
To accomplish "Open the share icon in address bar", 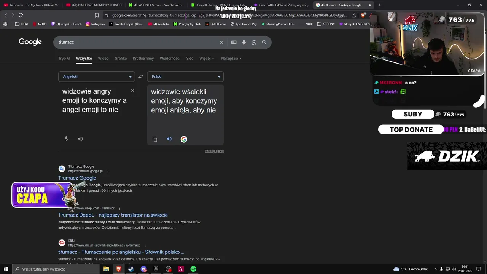I will [x=354, y=15].
